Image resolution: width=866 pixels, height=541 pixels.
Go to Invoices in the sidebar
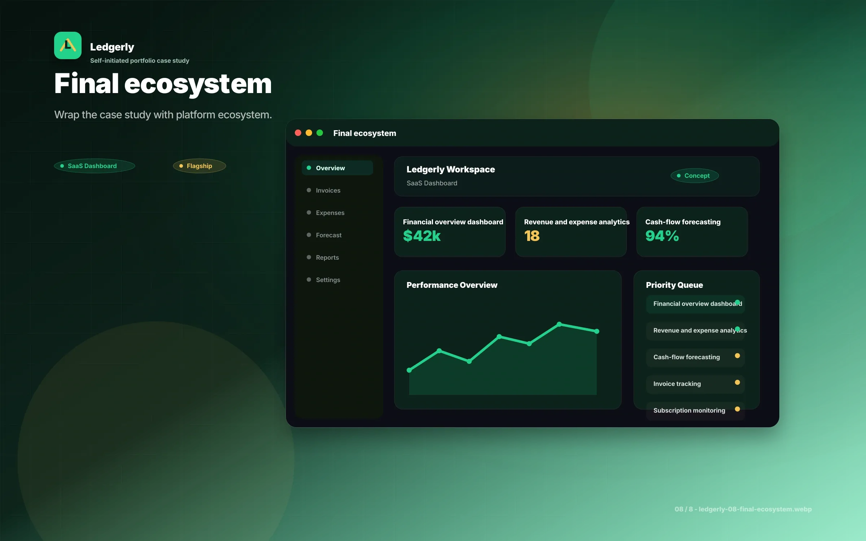pos(337,190)
